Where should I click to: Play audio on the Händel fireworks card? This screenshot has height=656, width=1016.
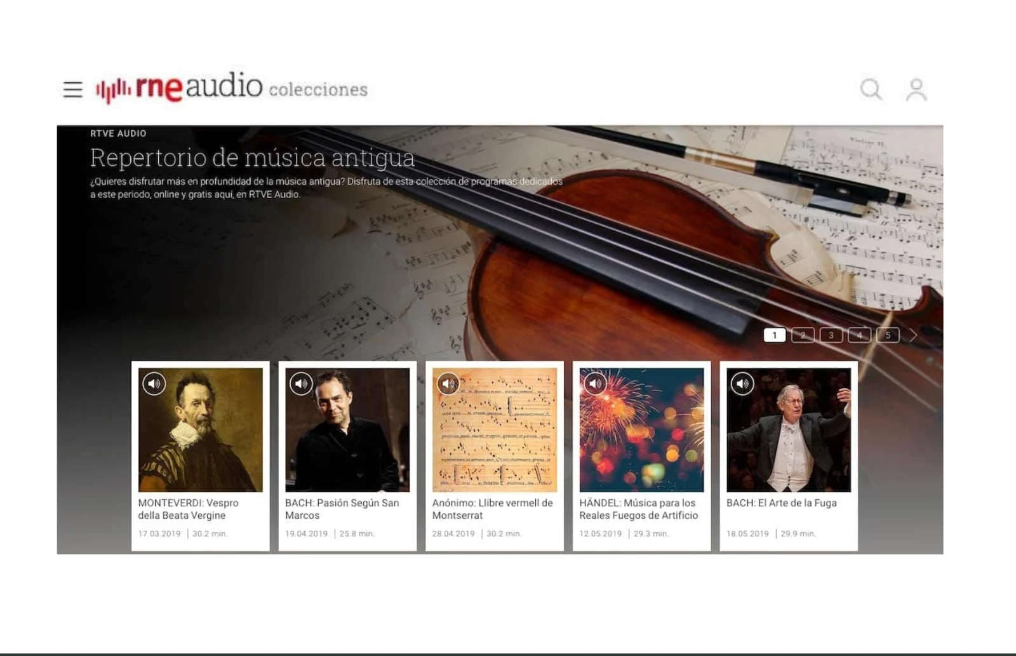click(x=595, y=384)
